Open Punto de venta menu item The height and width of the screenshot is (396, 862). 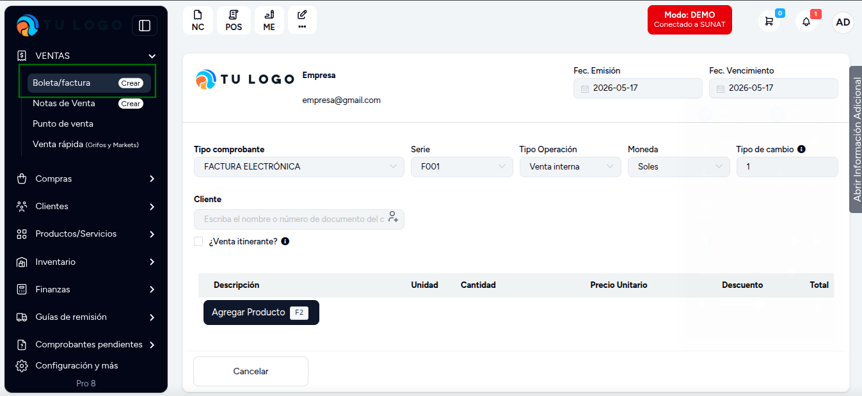coord(63,123)
